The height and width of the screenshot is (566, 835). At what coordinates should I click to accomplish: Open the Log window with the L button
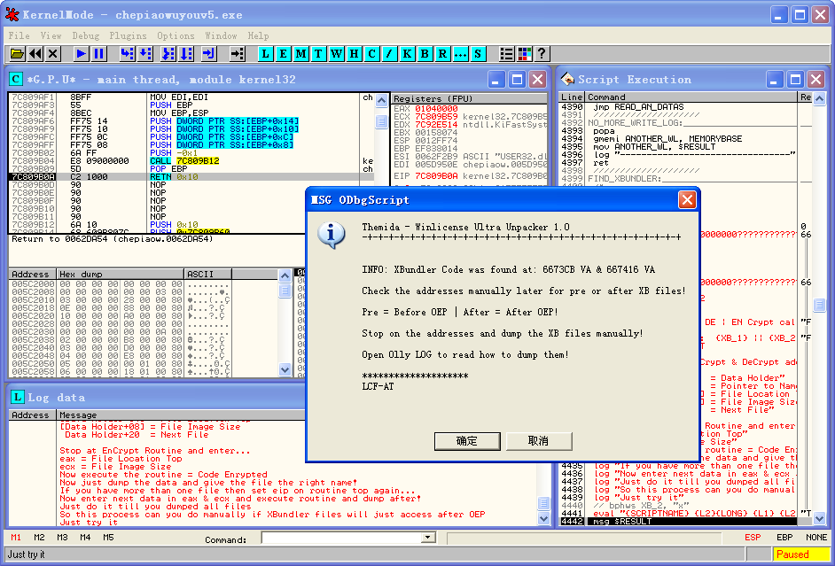(265, 54)
